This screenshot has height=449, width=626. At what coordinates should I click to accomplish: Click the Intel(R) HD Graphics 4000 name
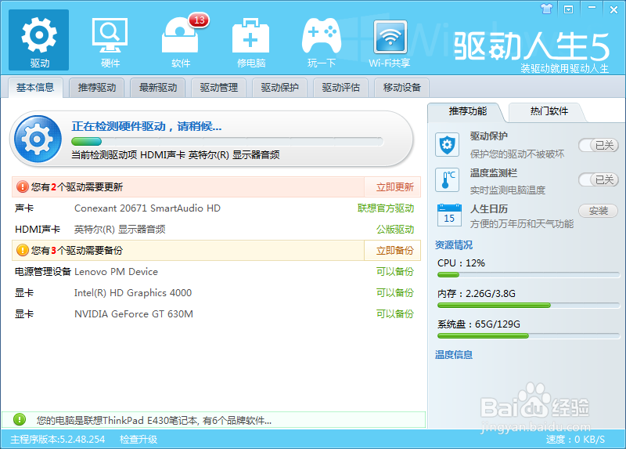133,293
